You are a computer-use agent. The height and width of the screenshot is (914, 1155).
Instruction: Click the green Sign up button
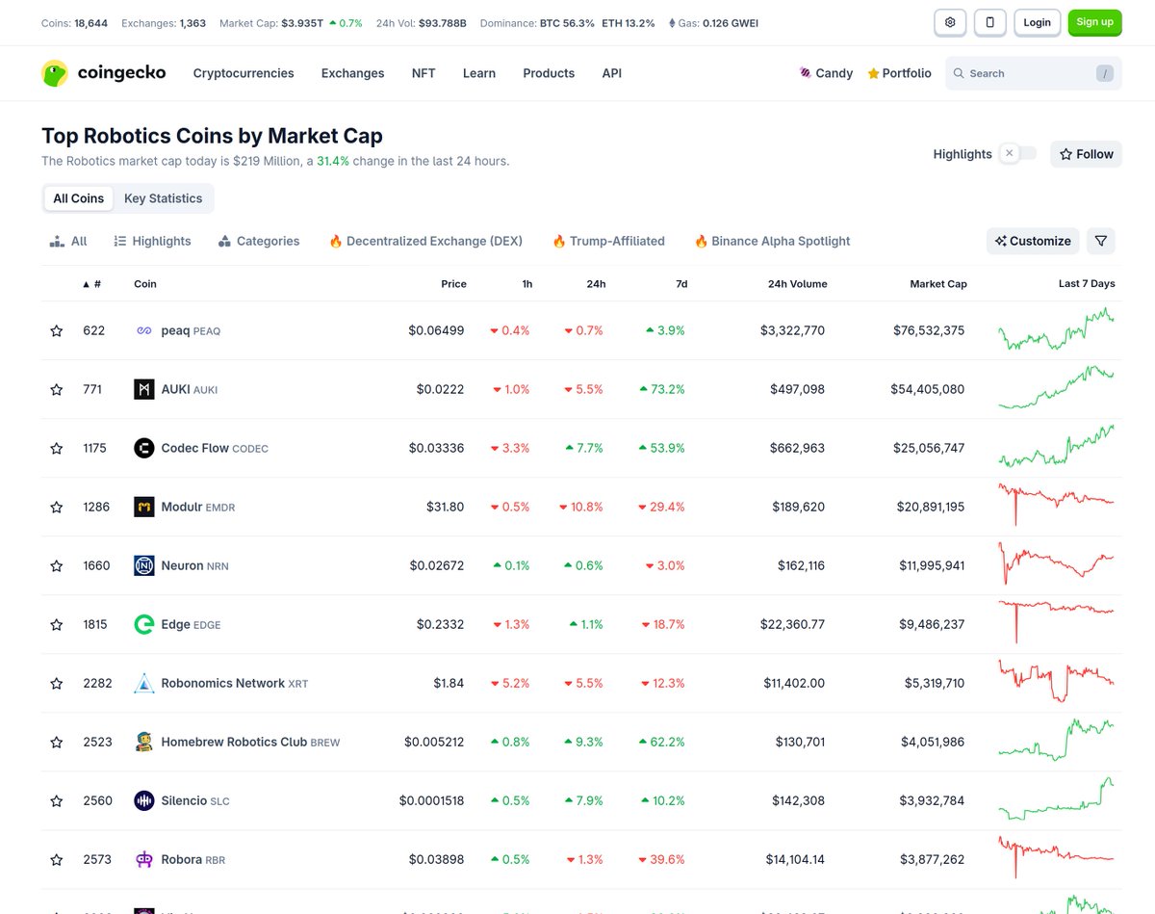pyautogui.click(x=1094, y=22)
